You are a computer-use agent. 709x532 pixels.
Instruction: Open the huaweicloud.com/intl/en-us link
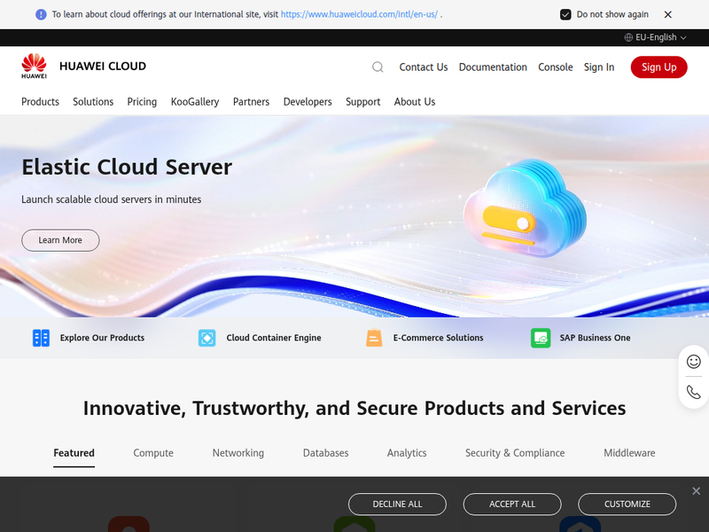tap(360, 14)
